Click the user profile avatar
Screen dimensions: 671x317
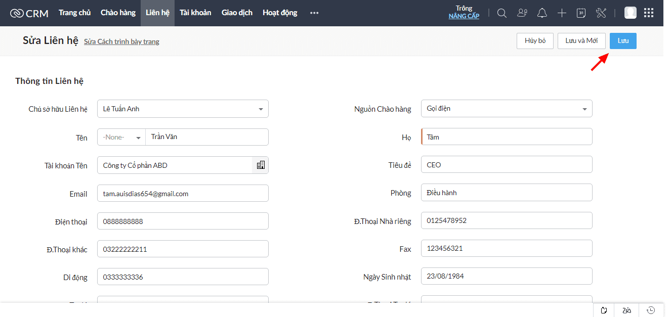630,13
